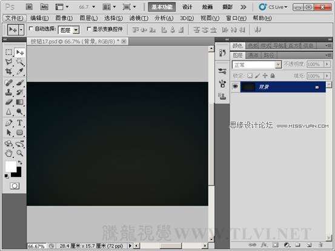The image size is (335, 251).
Task: Open the opacity 100% slider arrow
Action: tap(327, 64)
